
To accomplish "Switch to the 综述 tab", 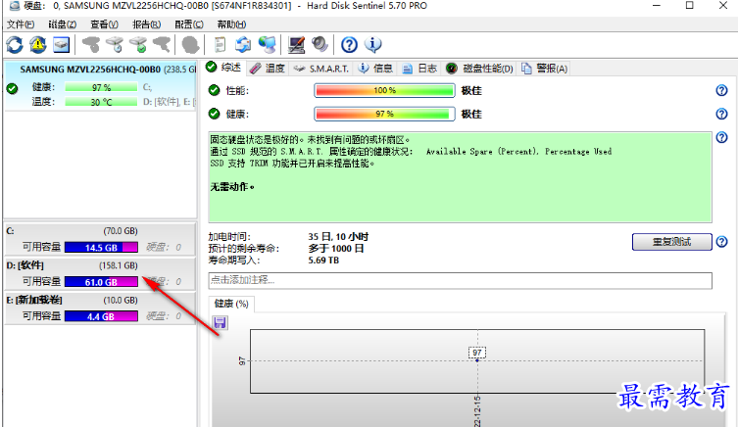I will click(224, 68).
